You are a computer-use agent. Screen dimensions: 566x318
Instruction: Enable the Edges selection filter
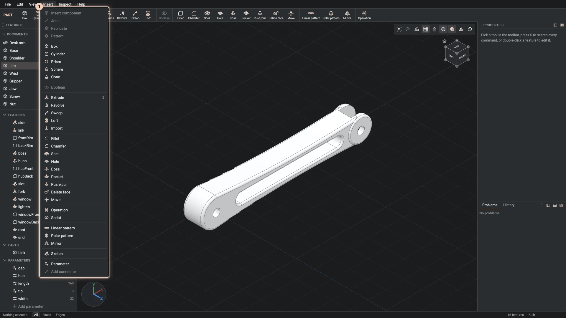click(x=60, y=315)
